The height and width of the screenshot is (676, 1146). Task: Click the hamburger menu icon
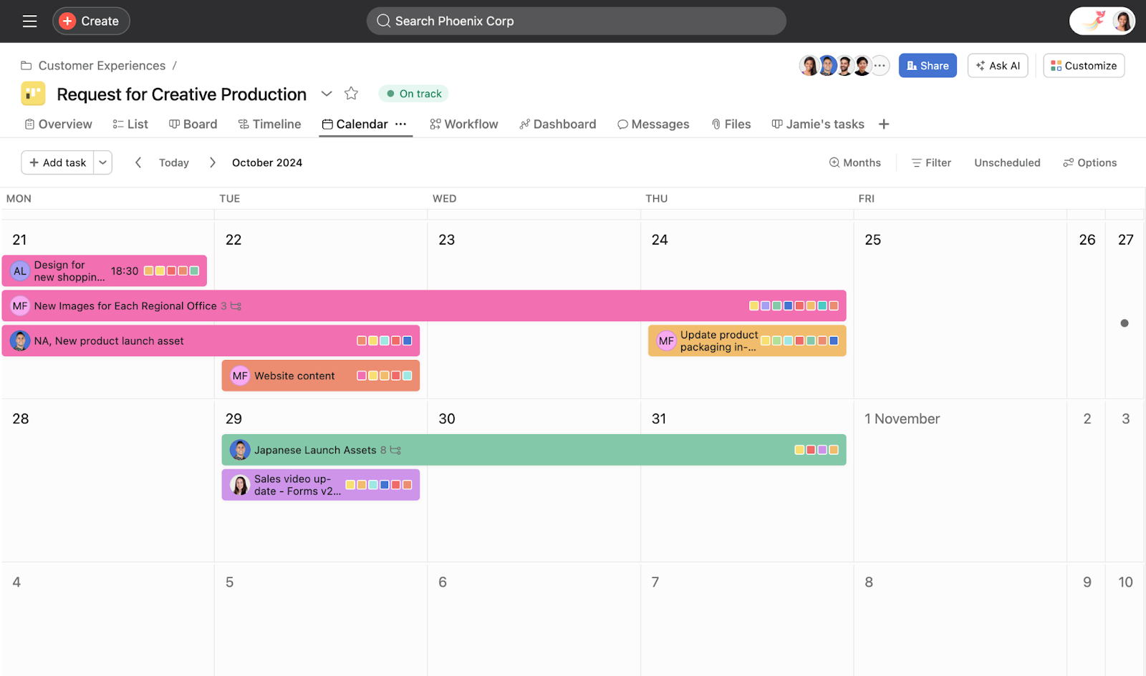(x=29, y=21)
